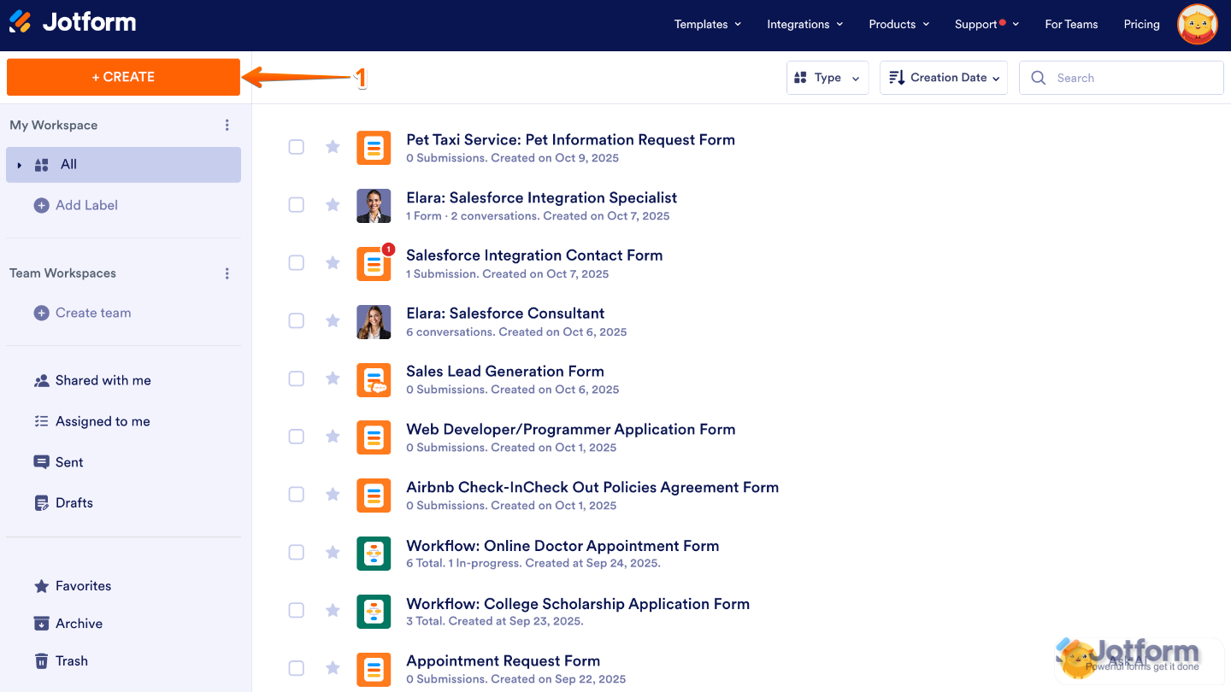
Task: Open Salesforce Integration Contact Form title
Action: point(534,255)
